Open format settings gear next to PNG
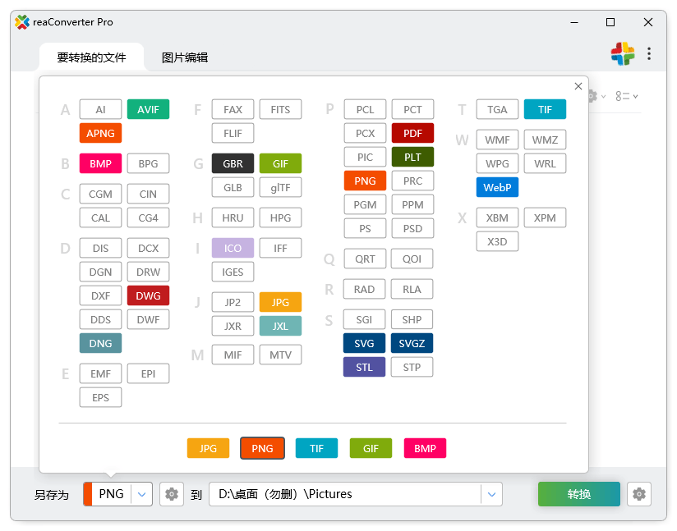 [x=171, y=494]
